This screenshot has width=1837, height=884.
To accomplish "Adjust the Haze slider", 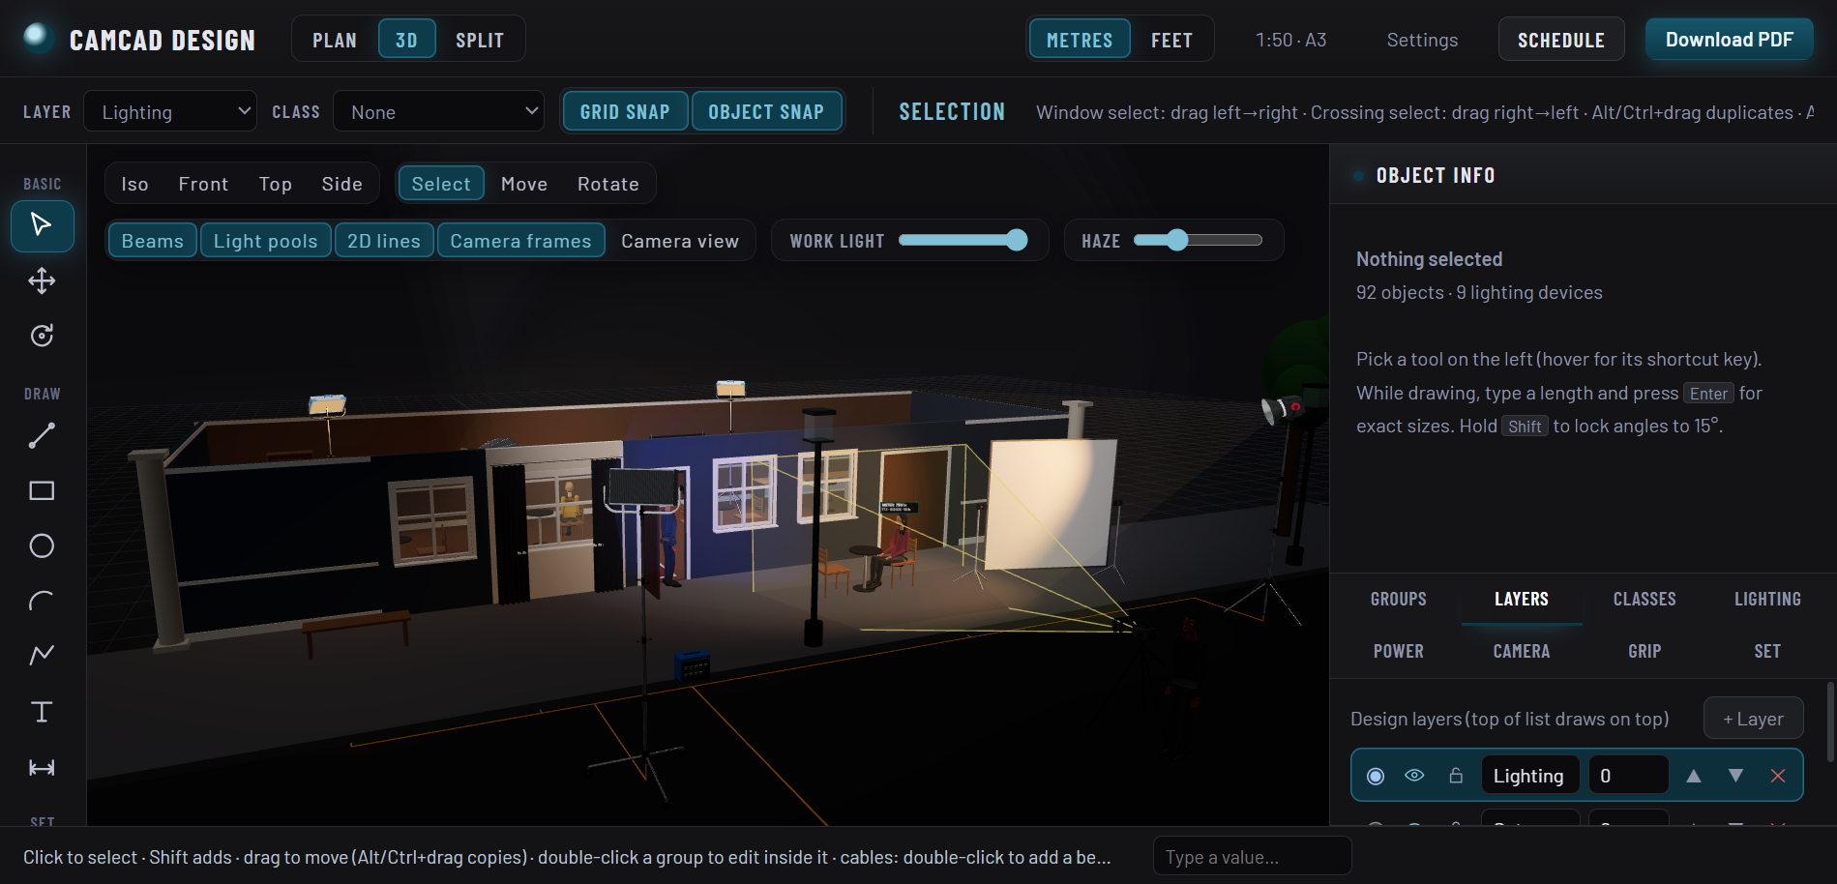I will [1198, 240].
